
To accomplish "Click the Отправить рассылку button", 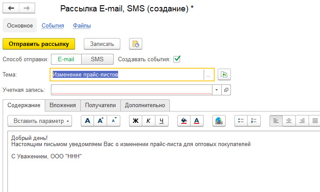I will (39, 44).
